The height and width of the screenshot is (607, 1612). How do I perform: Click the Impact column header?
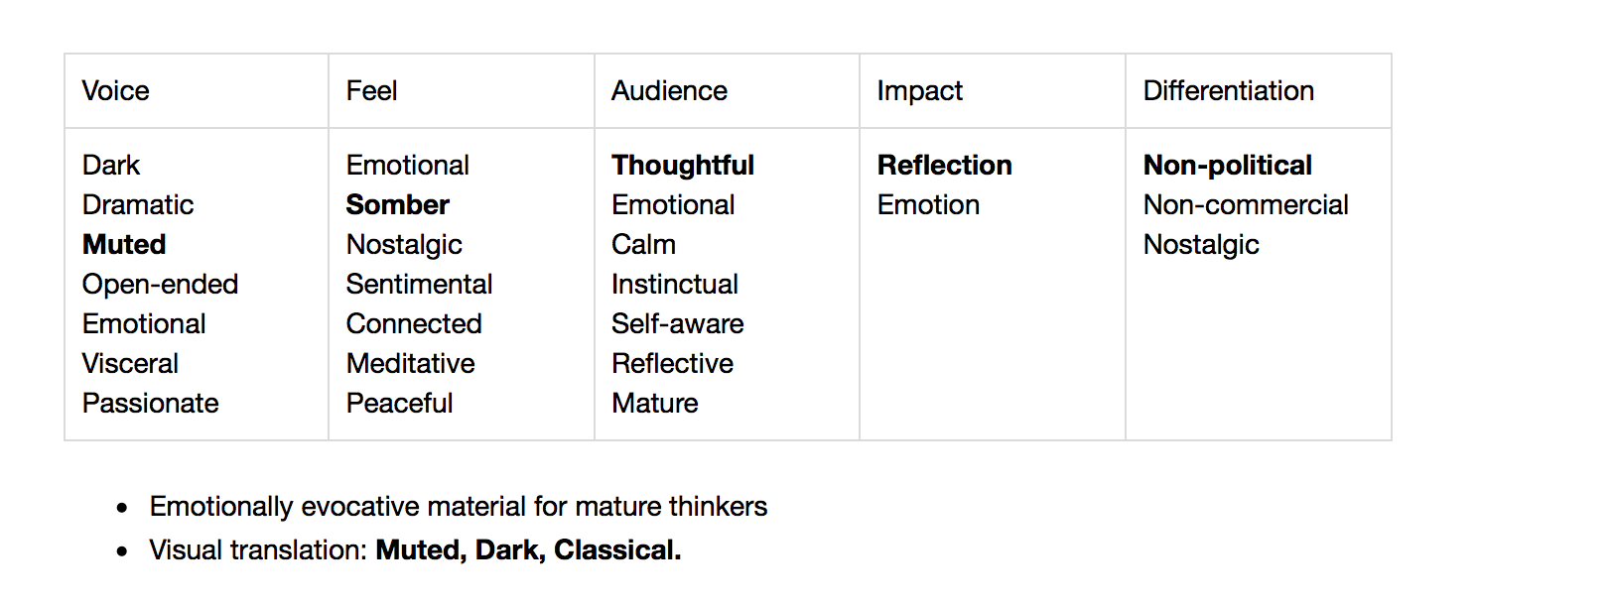[x=919, y=91]
